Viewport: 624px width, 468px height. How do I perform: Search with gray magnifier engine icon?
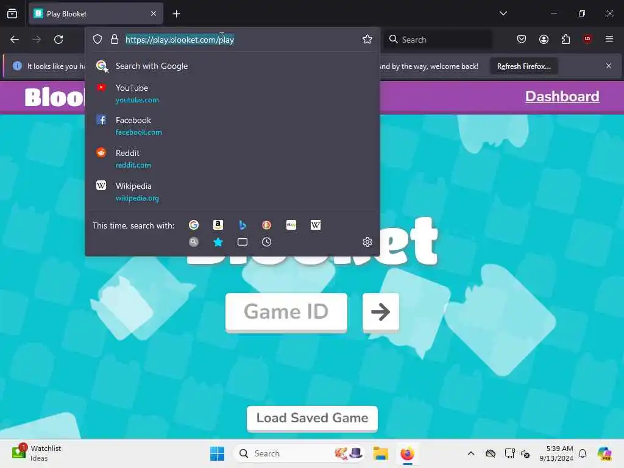pos(194,242)
